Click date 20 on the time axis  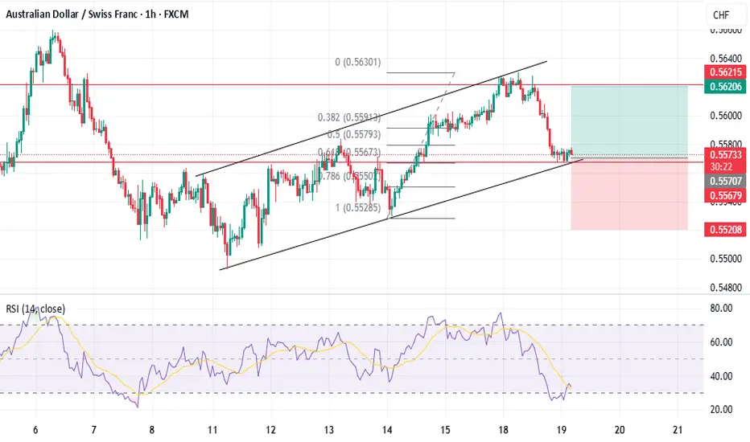[x=620, y=430]
